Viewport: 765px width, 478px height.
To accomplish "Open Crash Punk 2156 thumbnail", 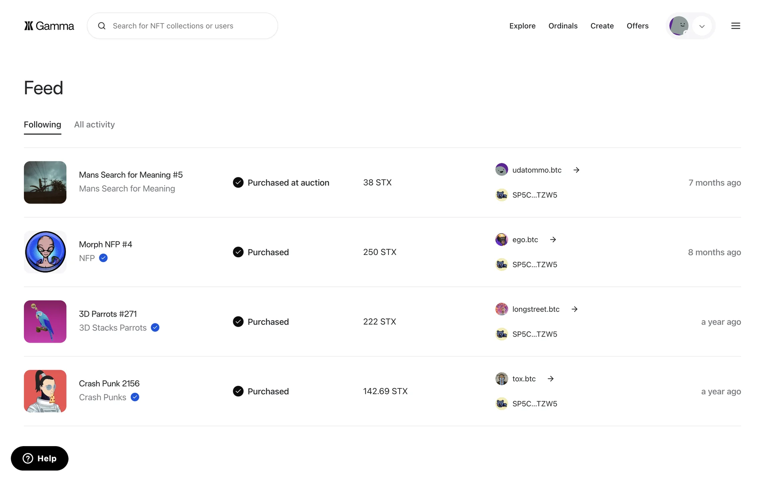I will (45, 391).
